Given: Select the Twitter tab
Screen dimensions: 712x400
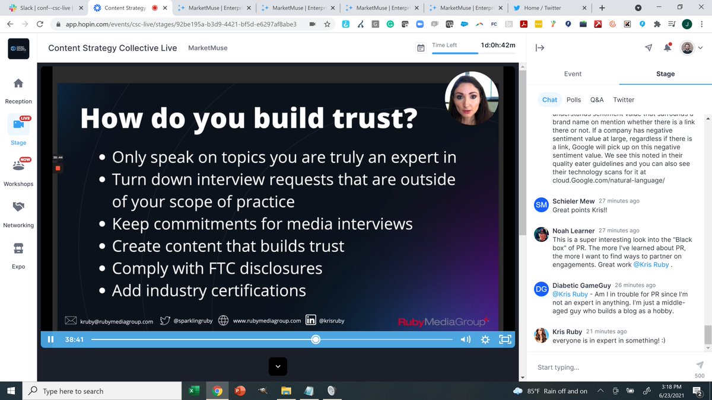Looking at the screenshot, I should 624,100.
